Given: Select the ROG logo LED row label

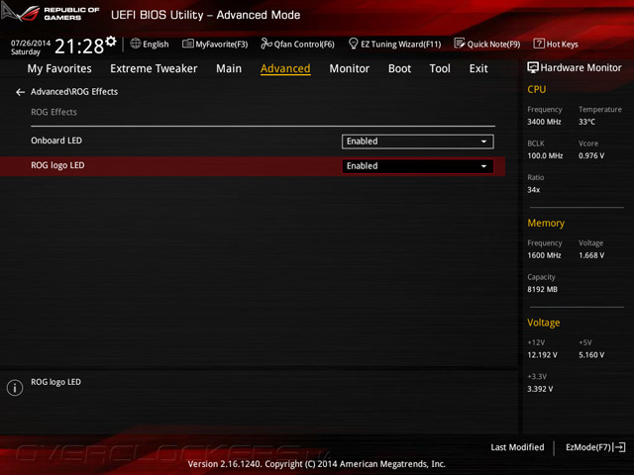Looking at the screenshot, I should coord(57,165).
